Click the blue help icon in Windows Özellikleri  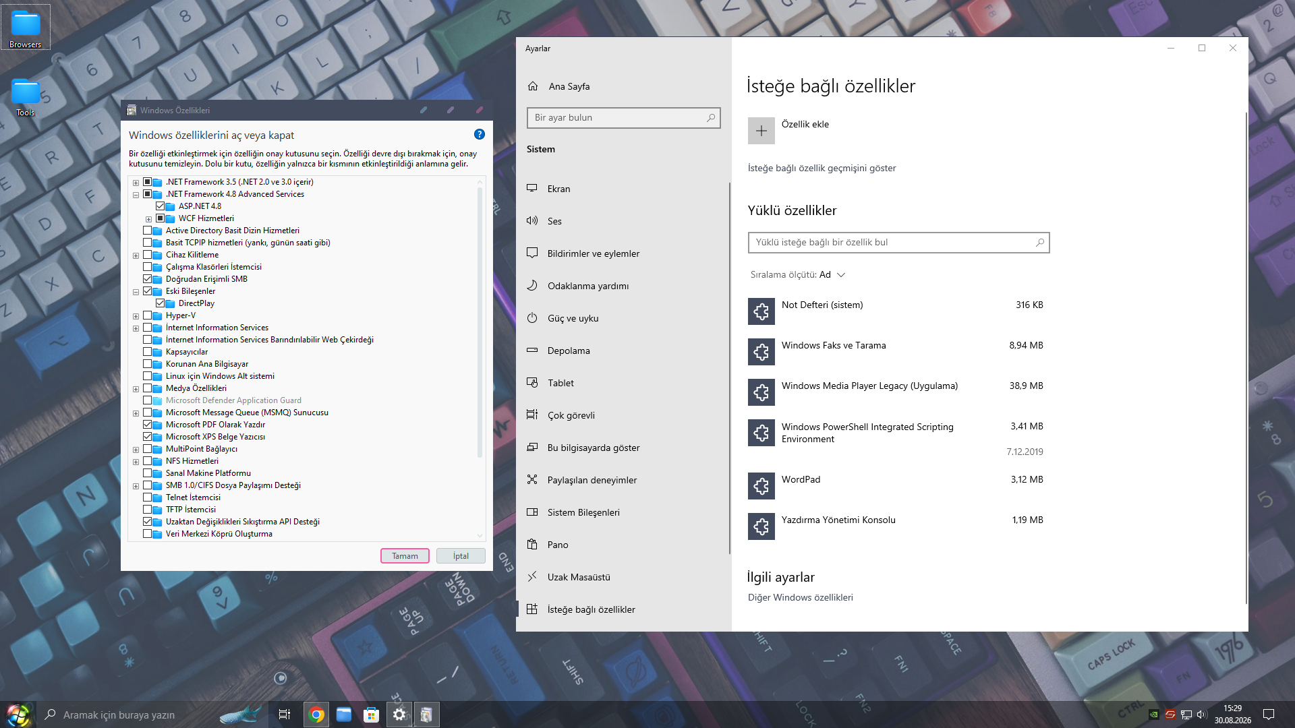point(480,134)
